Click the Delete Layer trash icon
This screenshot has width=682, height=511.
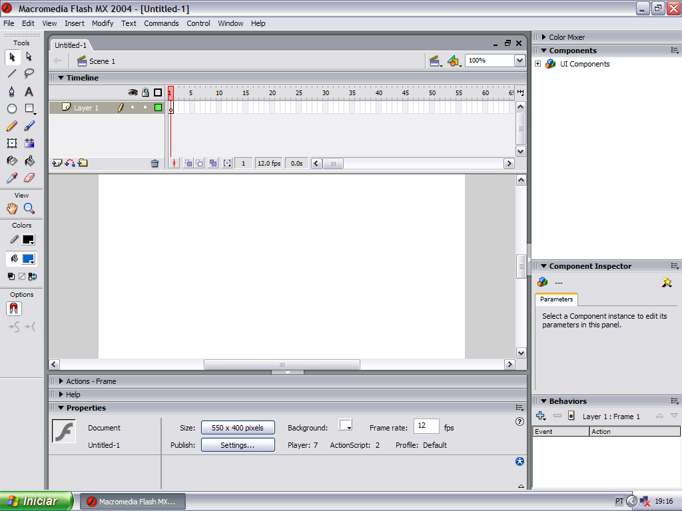coord(155,164)
